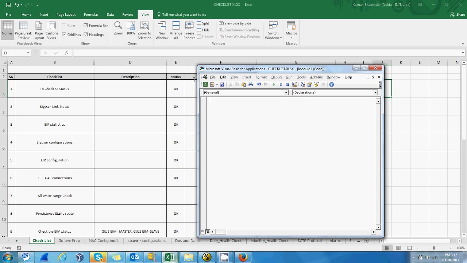
Task: Click Save icon in VBA toolbar
Action: click(222, 84)
